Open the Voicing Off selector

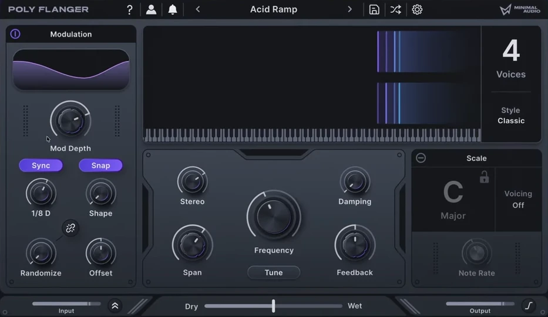[x=518, y=200]
